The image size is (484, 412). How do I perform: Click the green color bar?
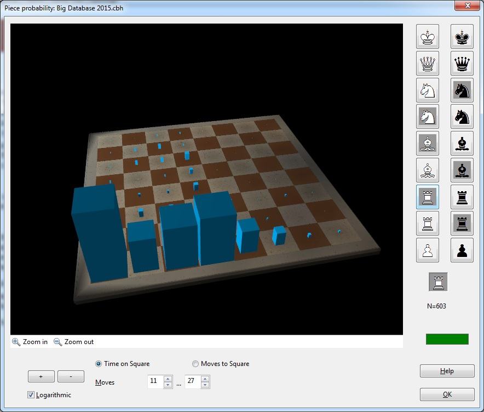(447, 339)
